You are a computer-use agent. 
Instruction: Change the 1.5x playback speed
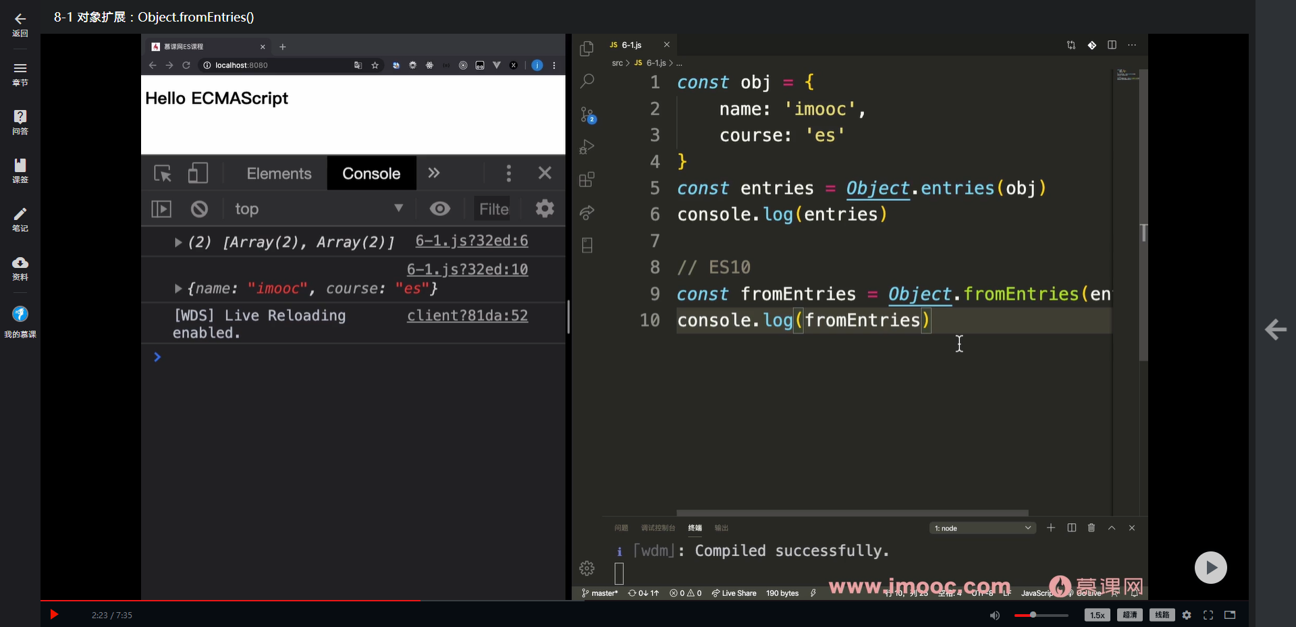tap(1098, 615)
